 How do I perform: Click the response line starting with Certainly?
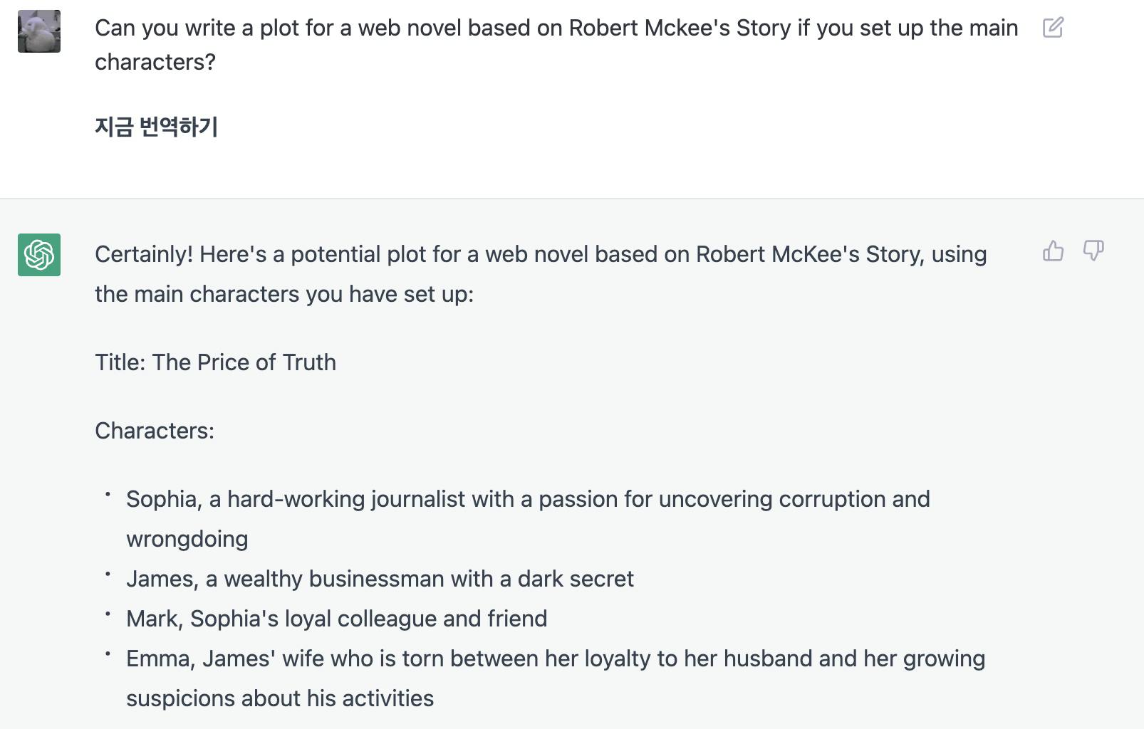point(540,254)
